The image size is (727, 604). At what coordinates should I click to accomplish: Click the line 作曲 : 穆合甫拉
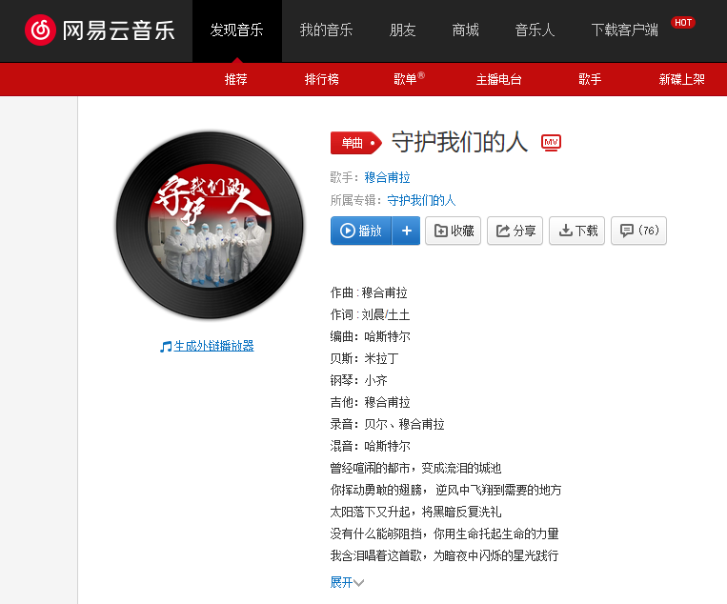(369, 293)
